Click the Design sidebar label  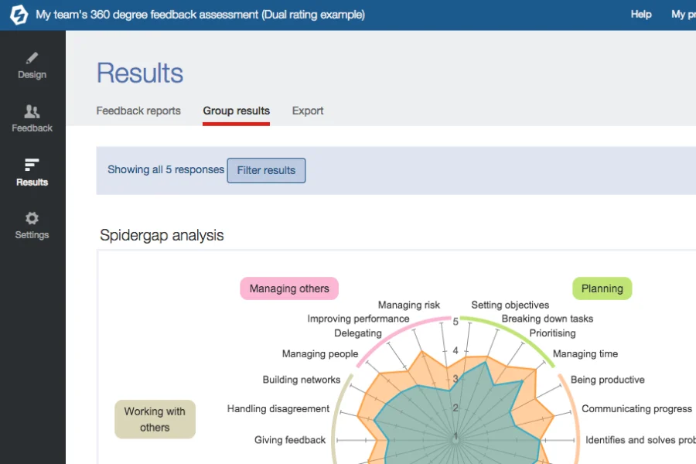point(32,74)
